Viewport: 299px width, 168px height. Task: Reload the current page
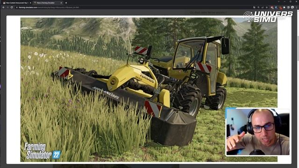(12, 7)
